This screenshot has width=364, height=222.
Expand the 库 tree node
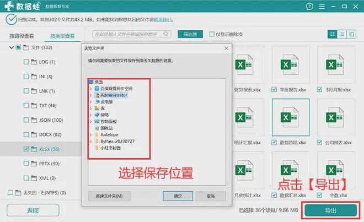pos(91,108)
